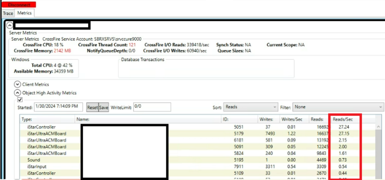Click the Started date time field
This screenshot has width=385, height=180.
click(58, 107)
